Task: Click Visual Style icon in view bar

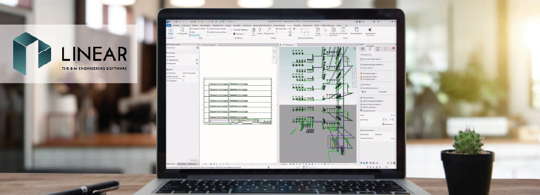Action: [214, 164]
